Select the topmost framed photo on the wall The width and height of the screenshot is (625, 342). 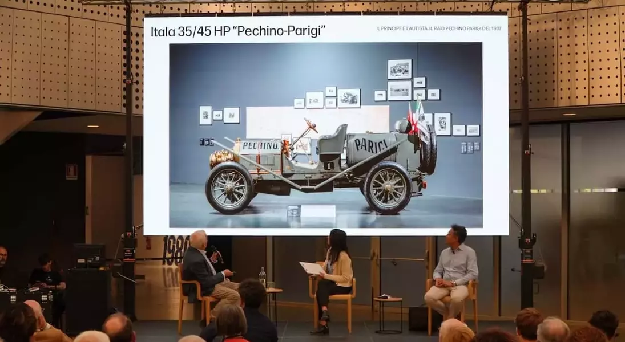click(400, 69)
